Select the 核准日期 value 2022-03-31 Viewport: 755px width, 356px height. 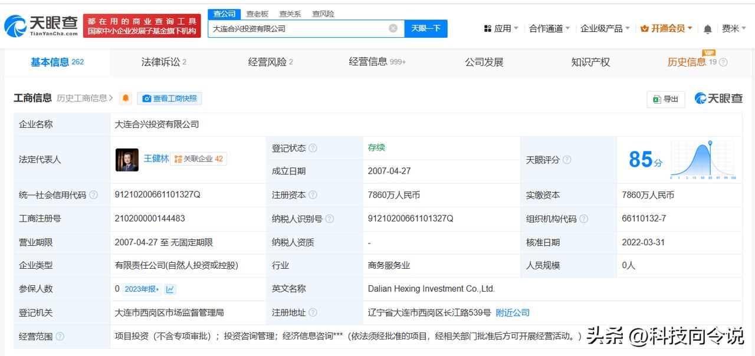[644, 242]
